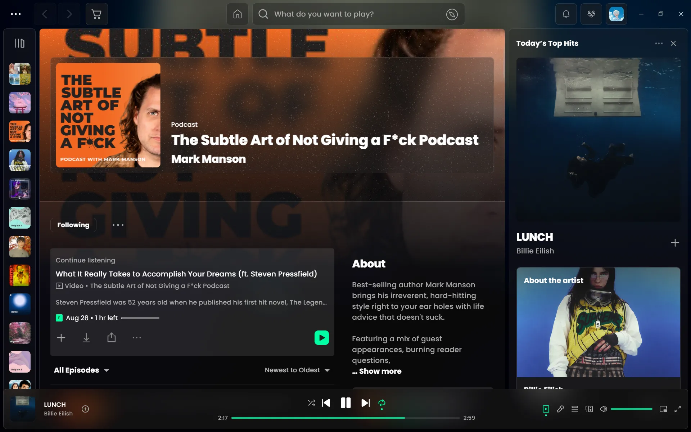The image size is (691, 432).
Task: Add LUNCH to Liked Songs in player bar
Action: point(85,409)
